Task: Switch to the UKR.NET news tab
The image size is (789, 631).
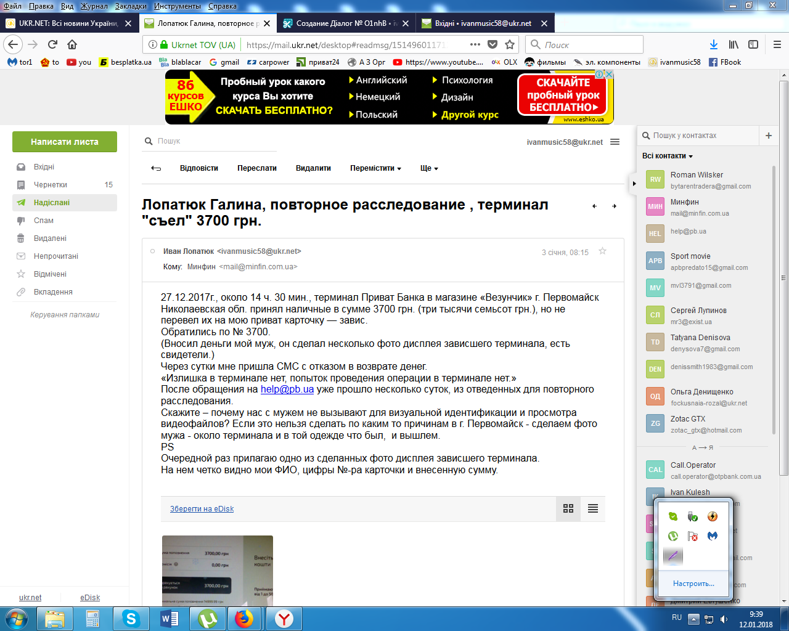Action: (68, 23)
